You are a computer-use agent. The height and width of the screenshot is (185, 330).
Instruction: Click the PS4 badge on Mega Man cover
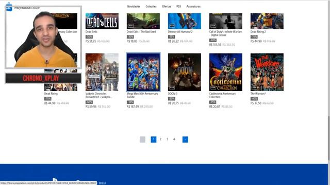(130, 87)
